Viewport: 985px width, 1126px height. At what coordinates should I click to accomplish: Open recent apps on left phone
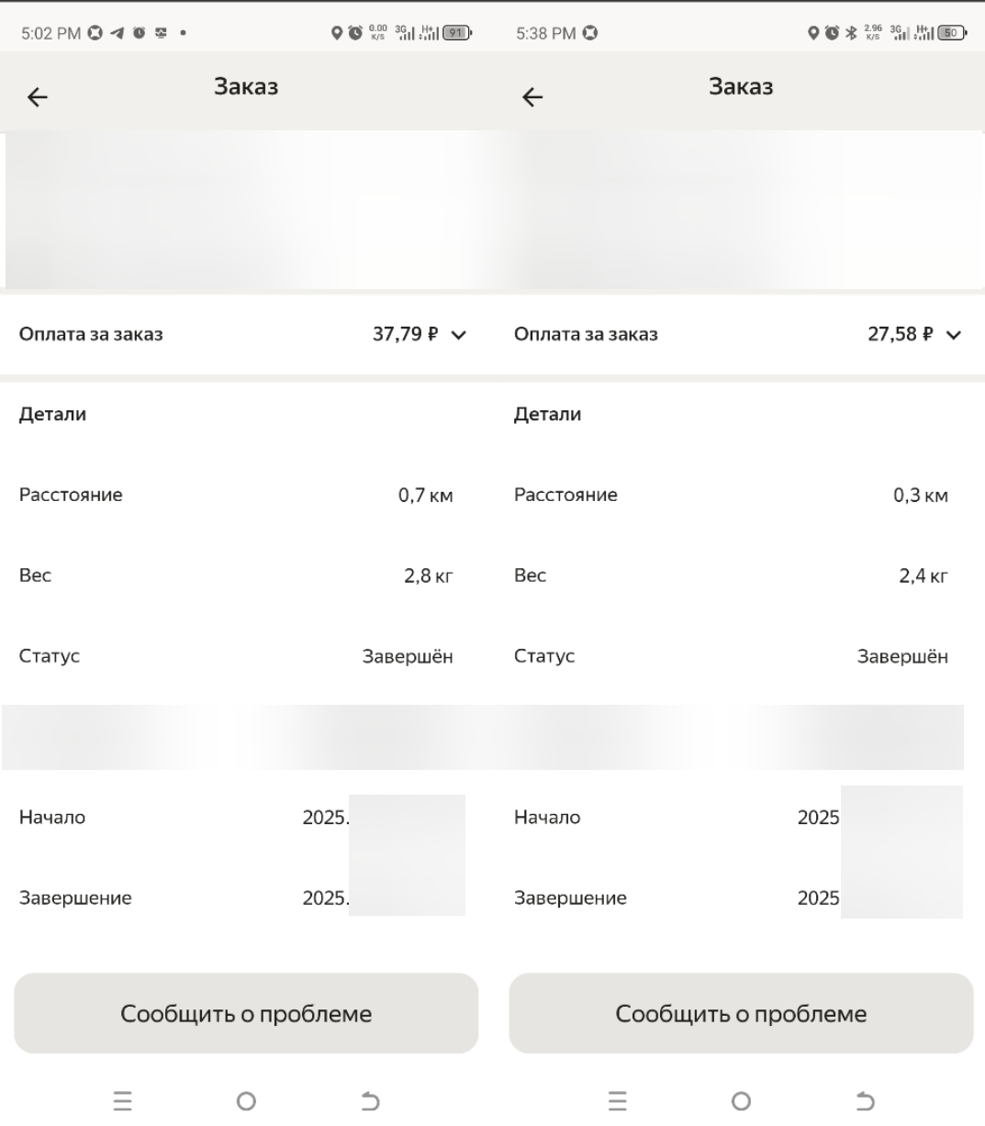122,1100
